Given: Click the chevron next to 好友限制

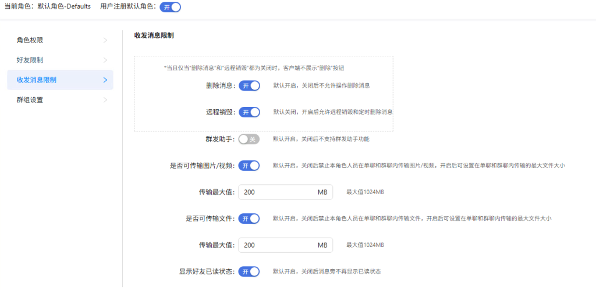Looking at the screenshot, I should click(105, 60).
